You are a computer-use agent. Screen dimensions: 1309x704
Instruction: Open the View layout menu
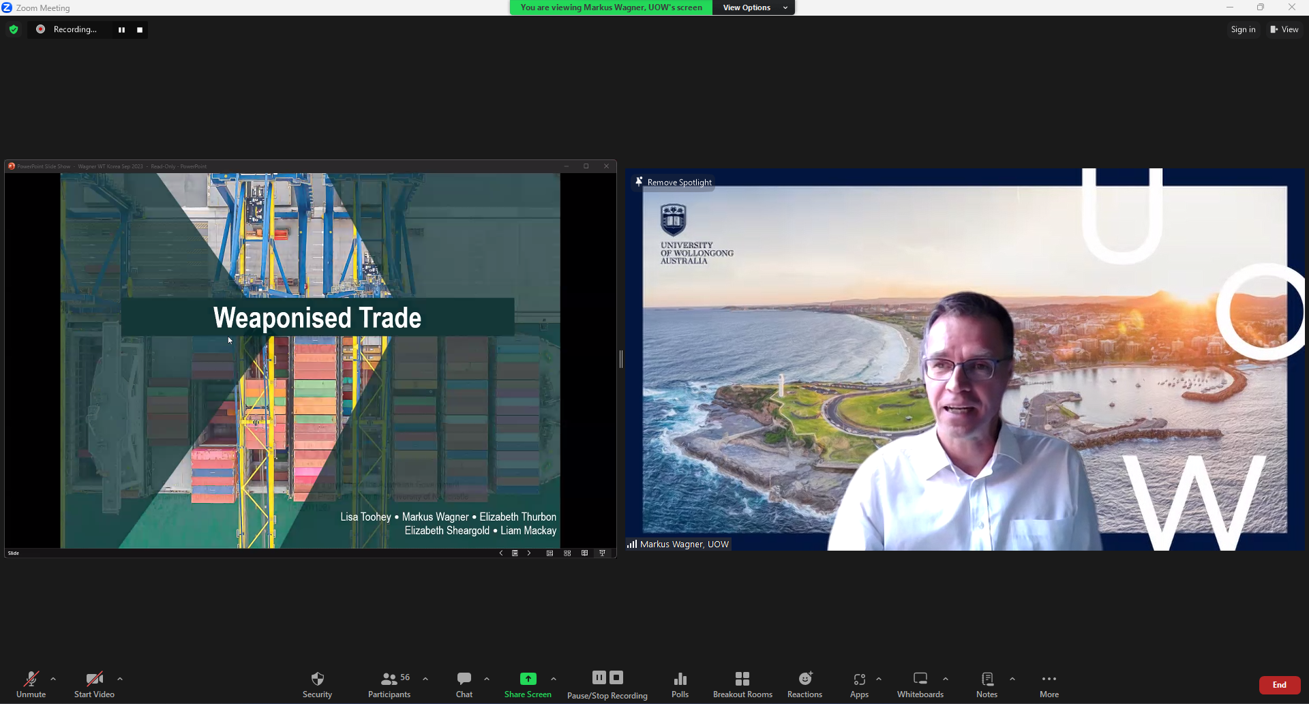click(x=1284, y=29)
